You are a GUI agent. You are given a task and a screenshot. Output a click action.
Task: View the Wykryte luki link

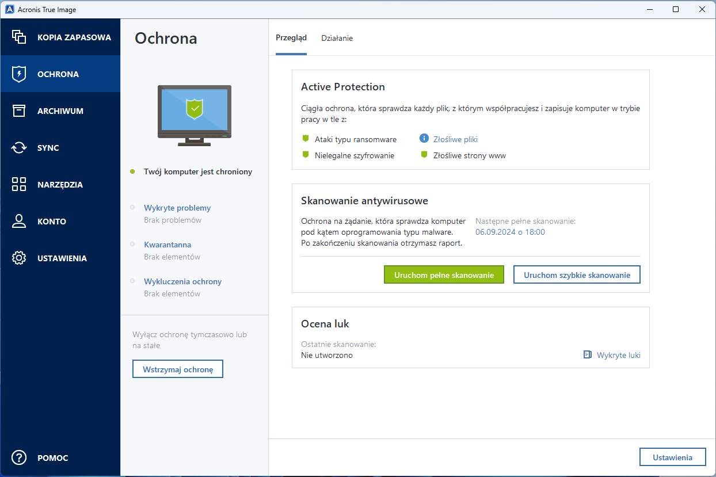619,355
